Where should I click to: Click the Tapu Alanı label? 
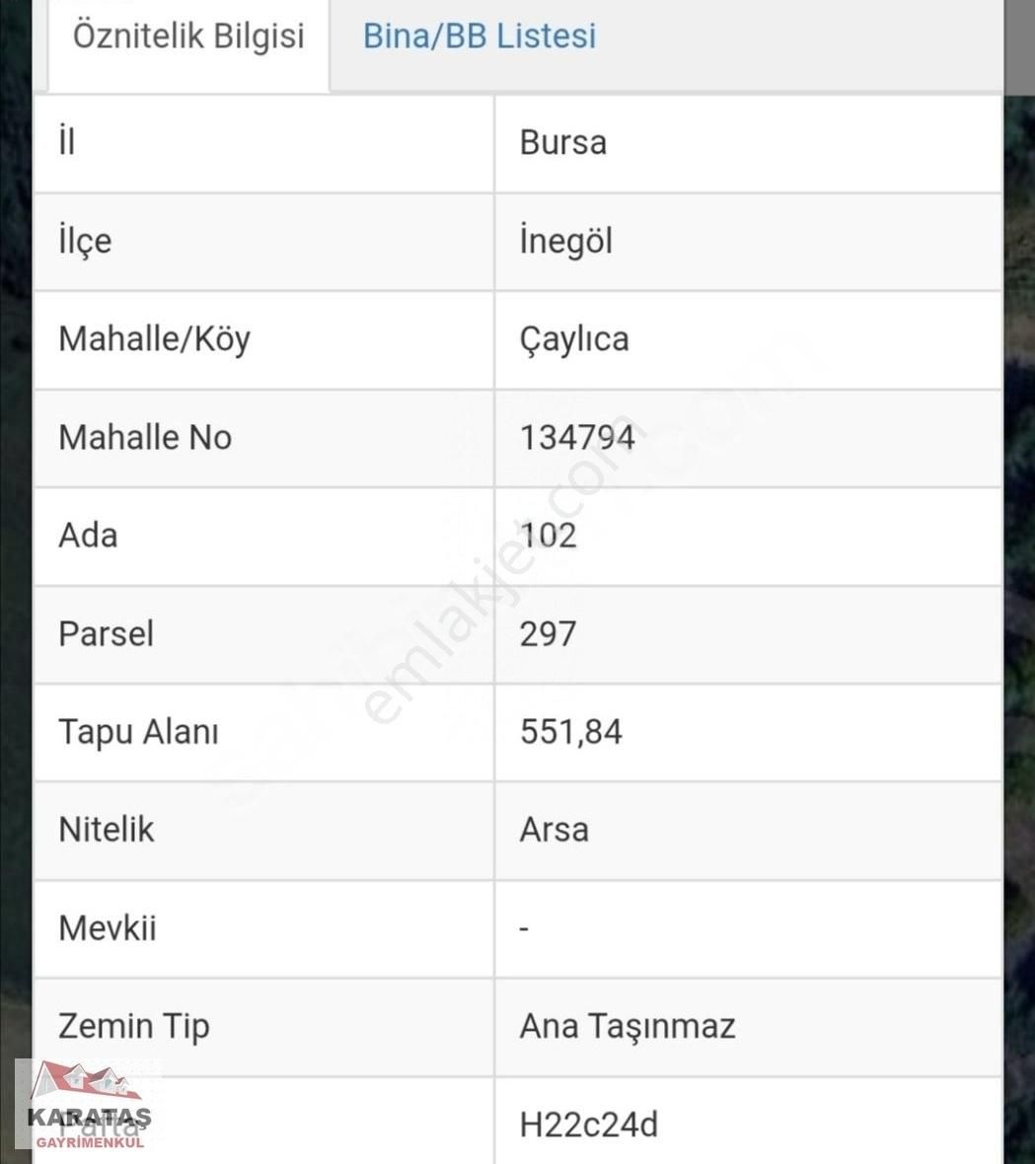(x=138, y=731)
